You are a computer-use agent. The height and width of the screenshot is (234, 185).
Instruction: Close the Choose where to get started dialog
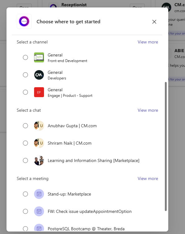[x=154, y=22]
